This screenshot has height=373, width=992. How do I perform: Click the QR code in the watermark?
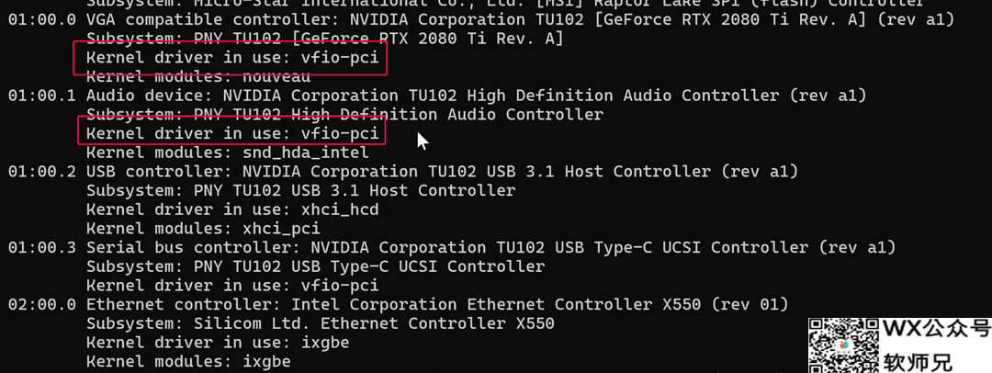point(843,345)
